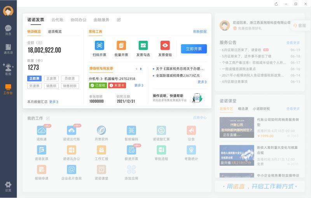Select the 销售额 filter toggle
The image size is (311, 198).
pyautogui.click(x=51, y=86)
